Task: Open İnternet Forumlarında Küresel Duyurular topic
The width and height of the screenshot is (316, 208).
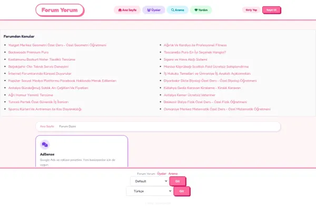Action: point(39,74)
